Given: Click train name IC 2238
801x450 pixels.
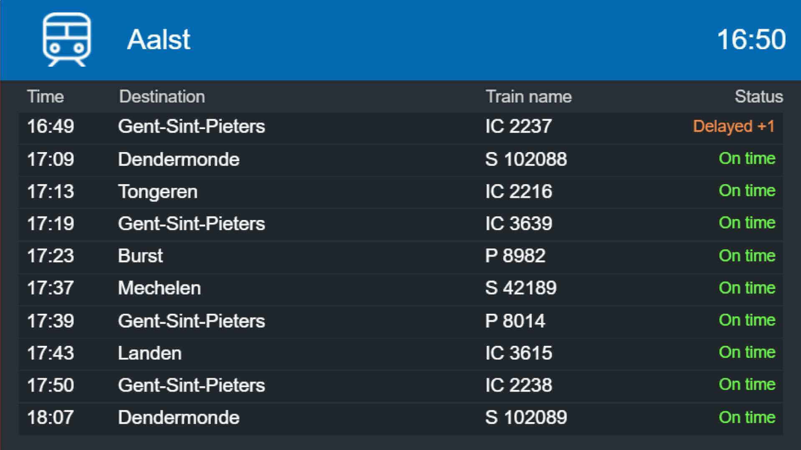Looking at the screenshot, I should click(519, 385).
